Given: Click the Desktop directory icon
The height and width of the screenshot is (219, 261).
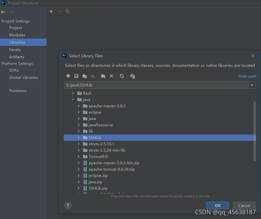Looking at the screenshot, I should click(x=76, y=76).
